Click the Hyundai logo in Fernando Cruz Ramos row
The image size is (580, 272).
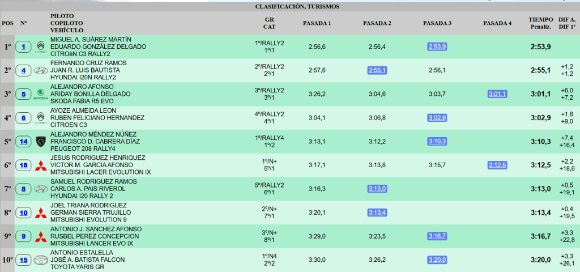tap(40, 70)
